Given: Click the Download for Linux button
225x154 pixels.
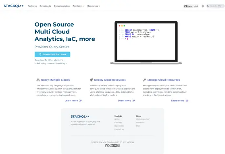Looking at the screenshot, I should pyautogui.click(x=52, y=54).
